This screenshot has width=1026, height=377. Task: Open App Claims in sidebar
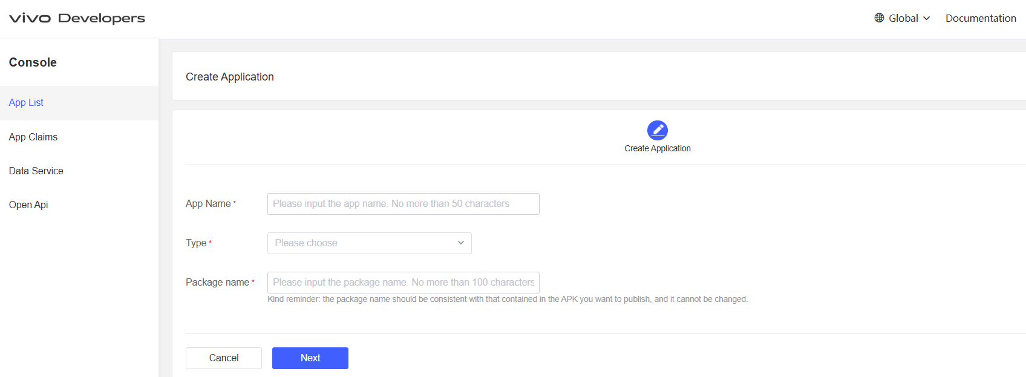tap(33, 137)
